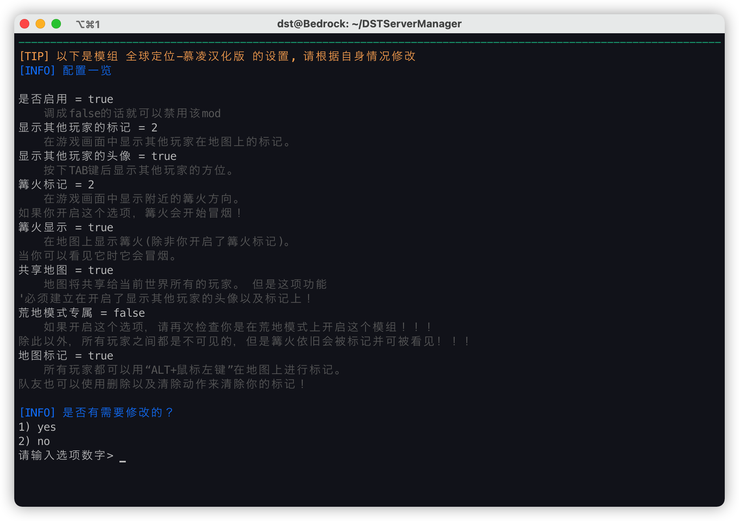739x521 pixels.
Task: Click the line 荒地模式专属 = false
Action: click(82, 313)
